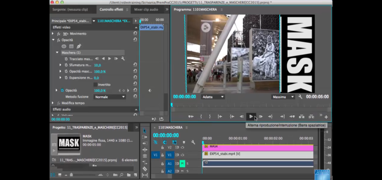Expand the Modifica tempo effect
This screenshot has height=180, width=382.
53,103
